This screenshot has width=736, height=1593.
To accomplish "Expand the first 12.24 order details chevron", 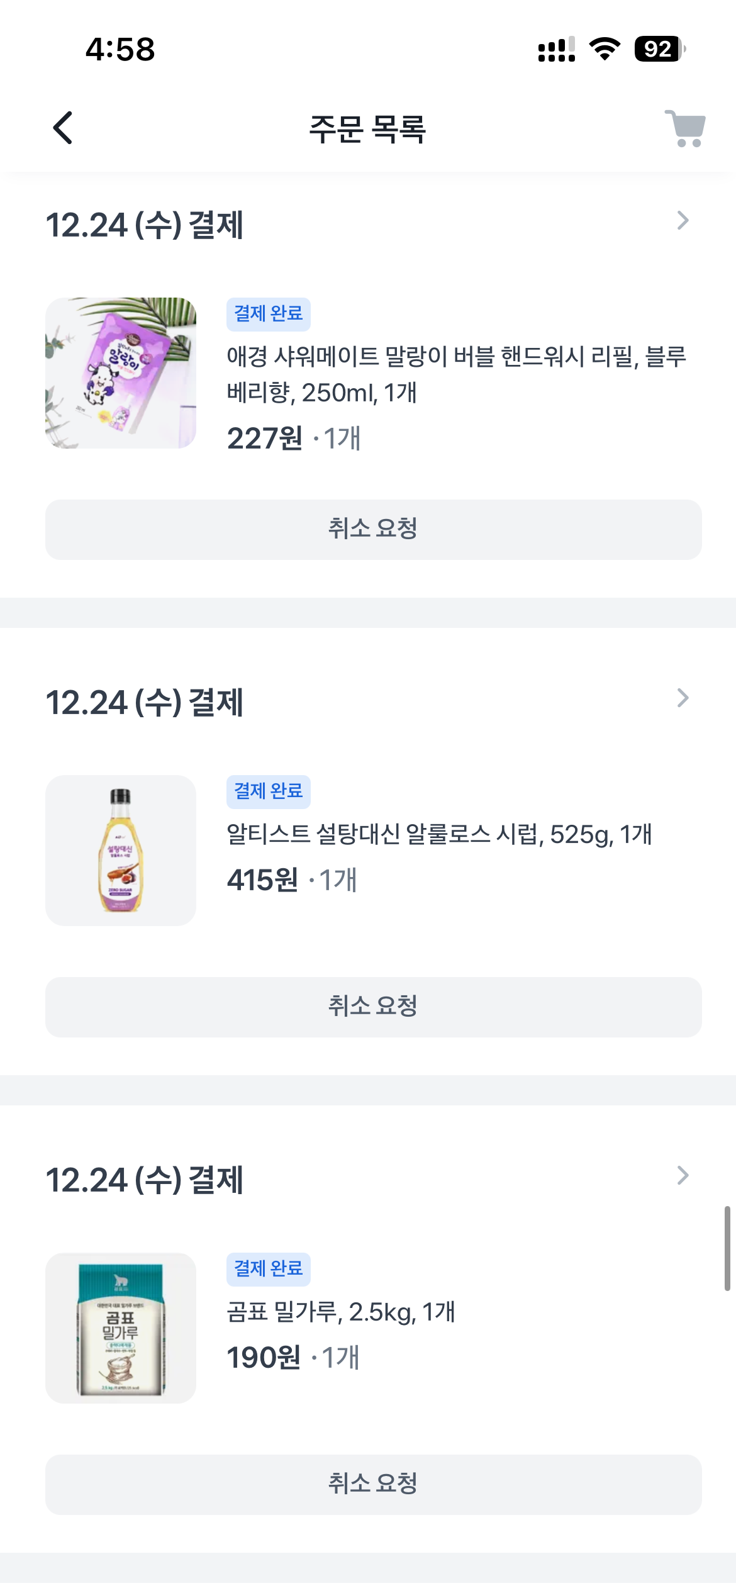I will click(x=683, y=221).
